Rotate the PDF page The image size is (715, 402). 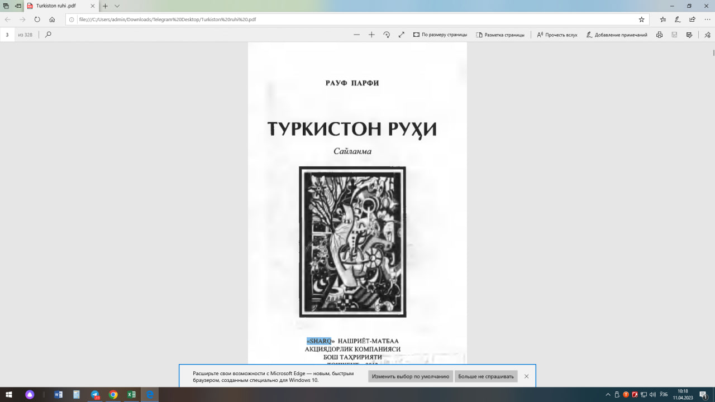[x=387, y=35]
